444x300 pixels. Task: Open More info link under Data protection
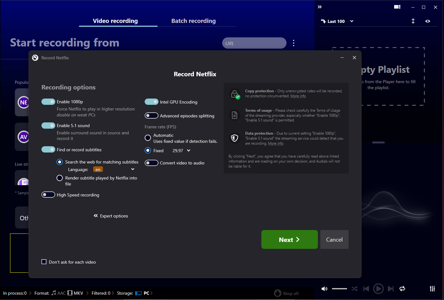point(275,143)
